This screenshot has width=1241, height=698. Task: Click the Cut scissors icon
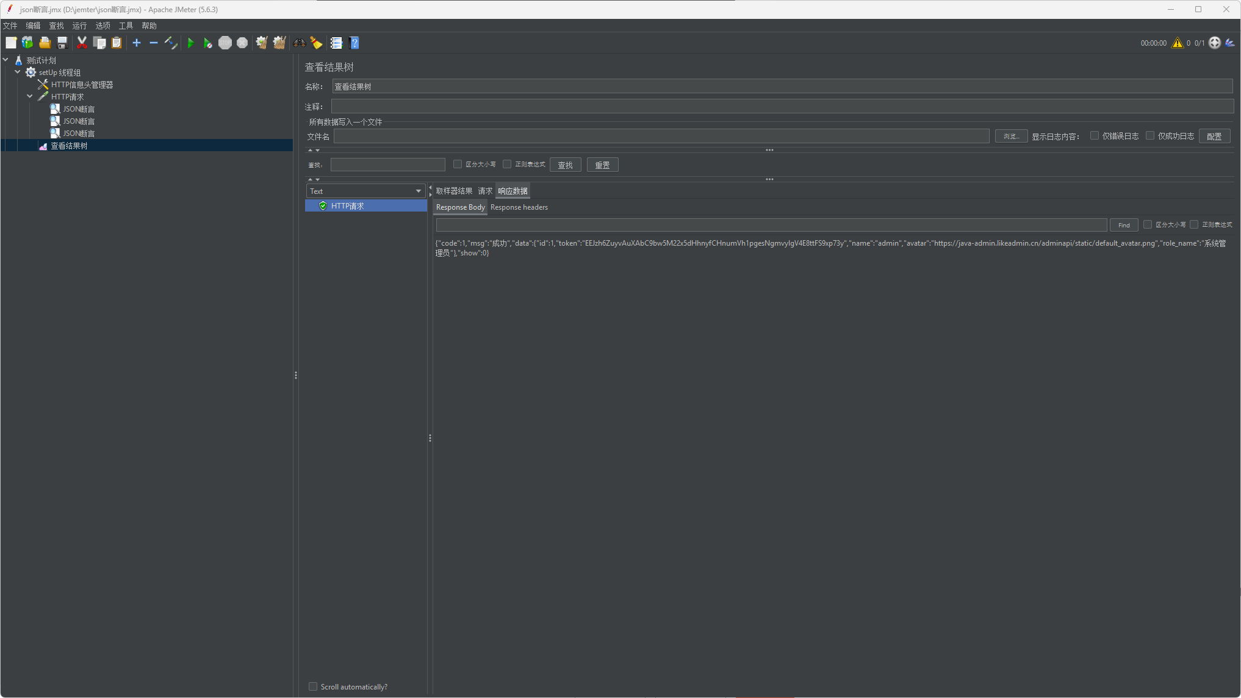[82, 43]
